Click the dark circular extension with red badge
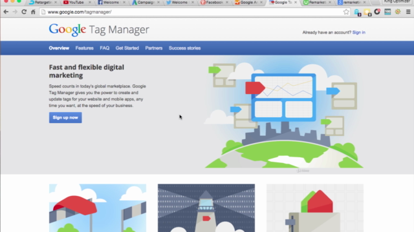Image resolution: width=414 pixels, height=232 pixels. click(377, 12)
